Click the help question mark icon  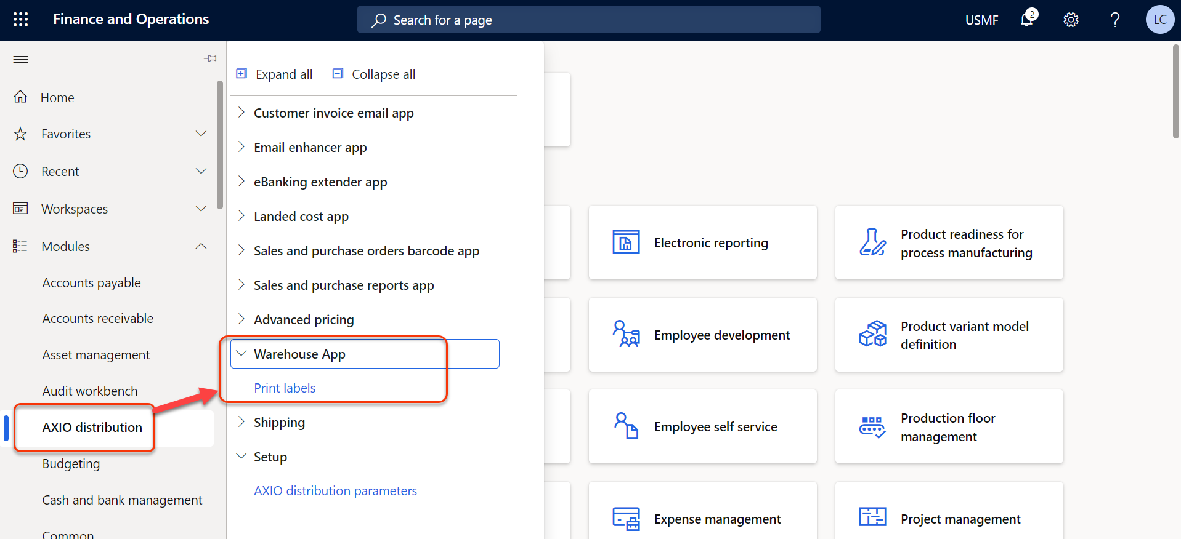pos(1114,20)
